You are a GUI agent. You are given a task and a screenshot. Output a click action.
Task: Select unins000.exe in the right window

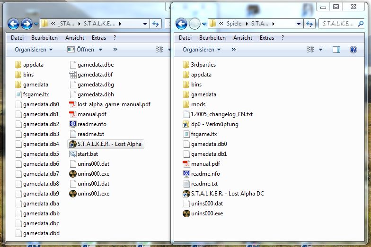coord(203,213)
